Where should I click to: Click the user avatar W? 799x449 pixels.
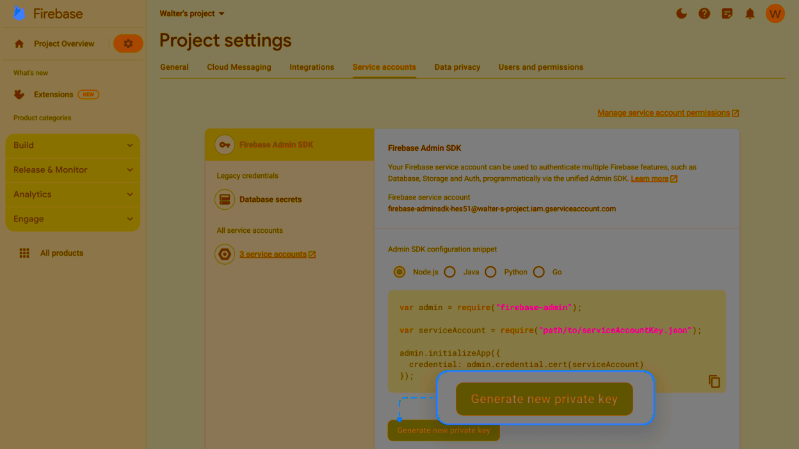(775, 13)
